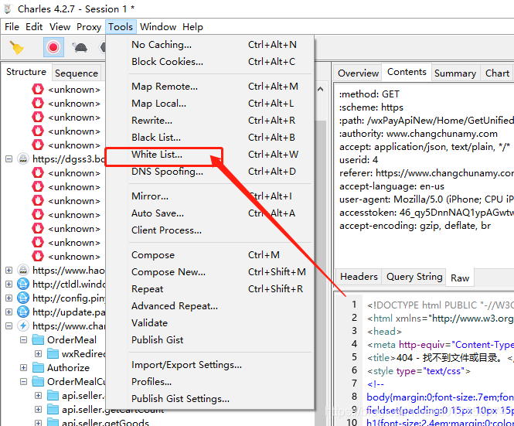Select Client Process... menu item
514x426 pixels.
209,230
